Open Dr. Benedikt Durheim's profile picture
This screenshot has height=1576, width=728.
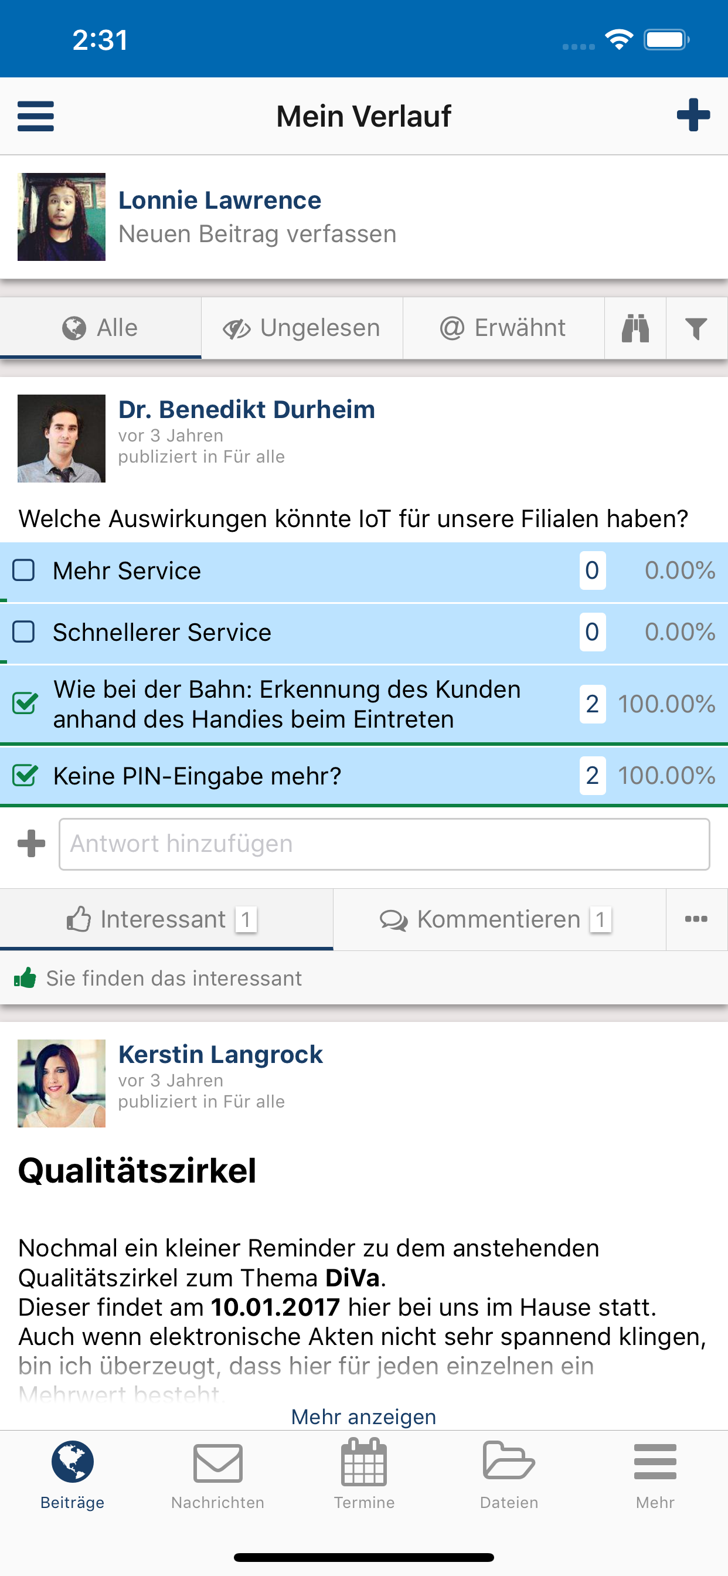click(61, 438)
